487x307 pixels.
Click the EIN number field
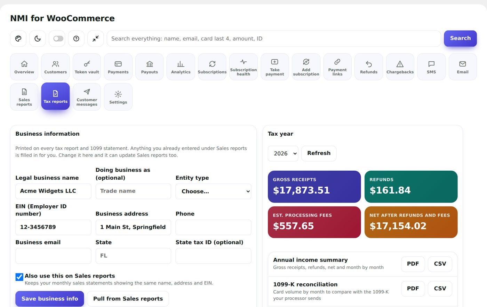click(53, 227)
